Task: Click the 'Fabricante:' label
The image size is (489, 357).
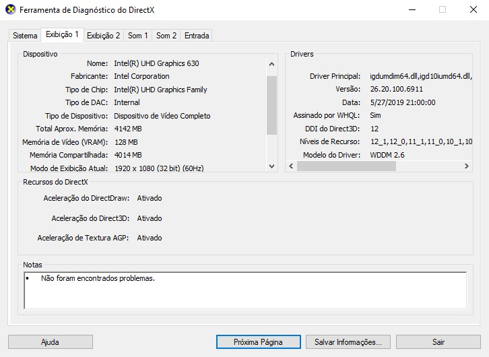Action: pyautogui.click(x=89, y=76)
